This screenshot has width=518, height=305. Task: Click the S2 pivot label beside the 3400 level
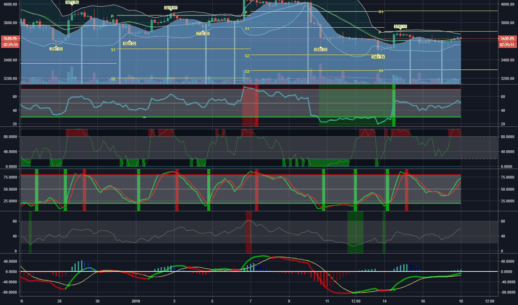247,55
